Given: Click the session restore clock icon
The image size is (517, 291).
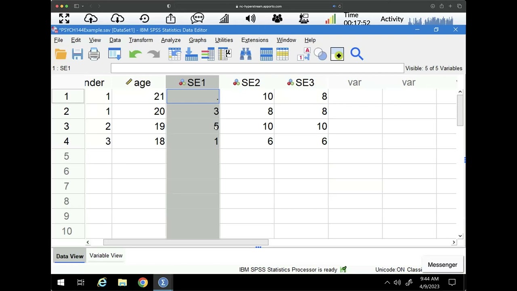Looking at the screenshot, I should (x=144, y=19).
